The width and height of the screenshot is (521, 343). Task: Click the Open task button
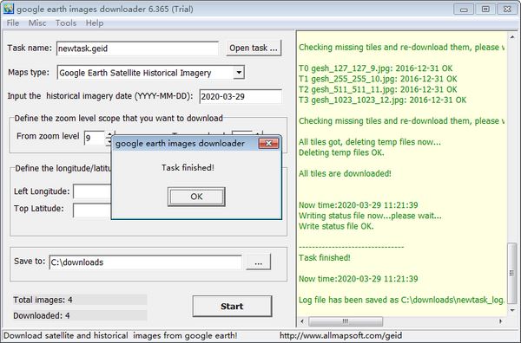[x=254, y=48]
